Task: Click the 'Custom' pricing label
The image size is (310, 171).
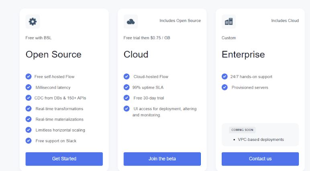Action: pos(229,38)
